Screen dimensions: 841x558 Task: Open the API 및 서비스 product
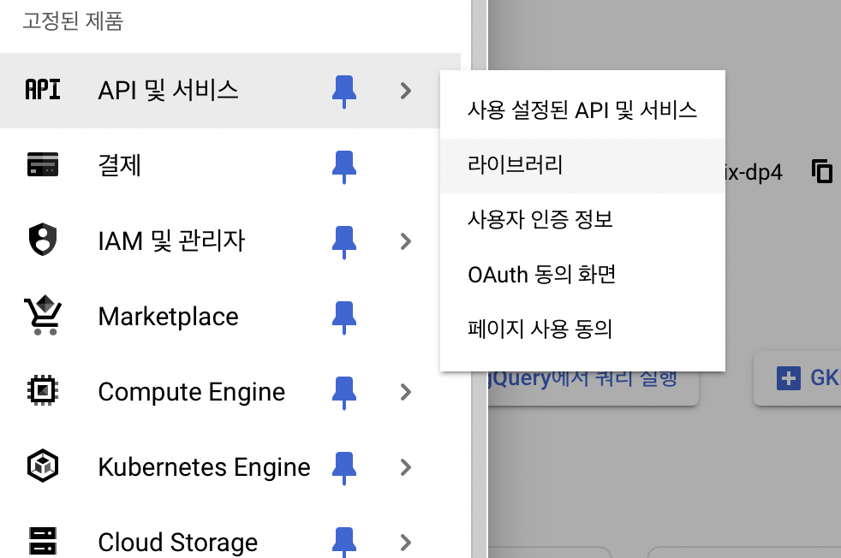168,90
